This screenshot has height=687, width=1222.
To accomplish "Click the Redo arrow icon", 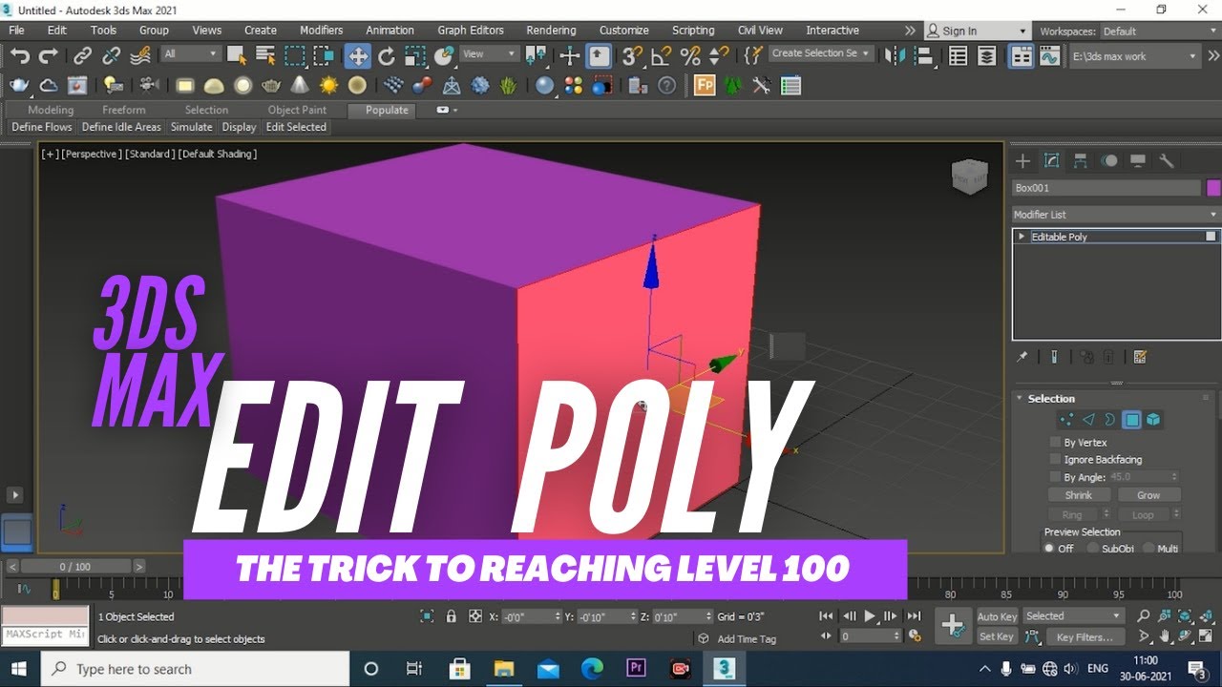I will [48, 56].
